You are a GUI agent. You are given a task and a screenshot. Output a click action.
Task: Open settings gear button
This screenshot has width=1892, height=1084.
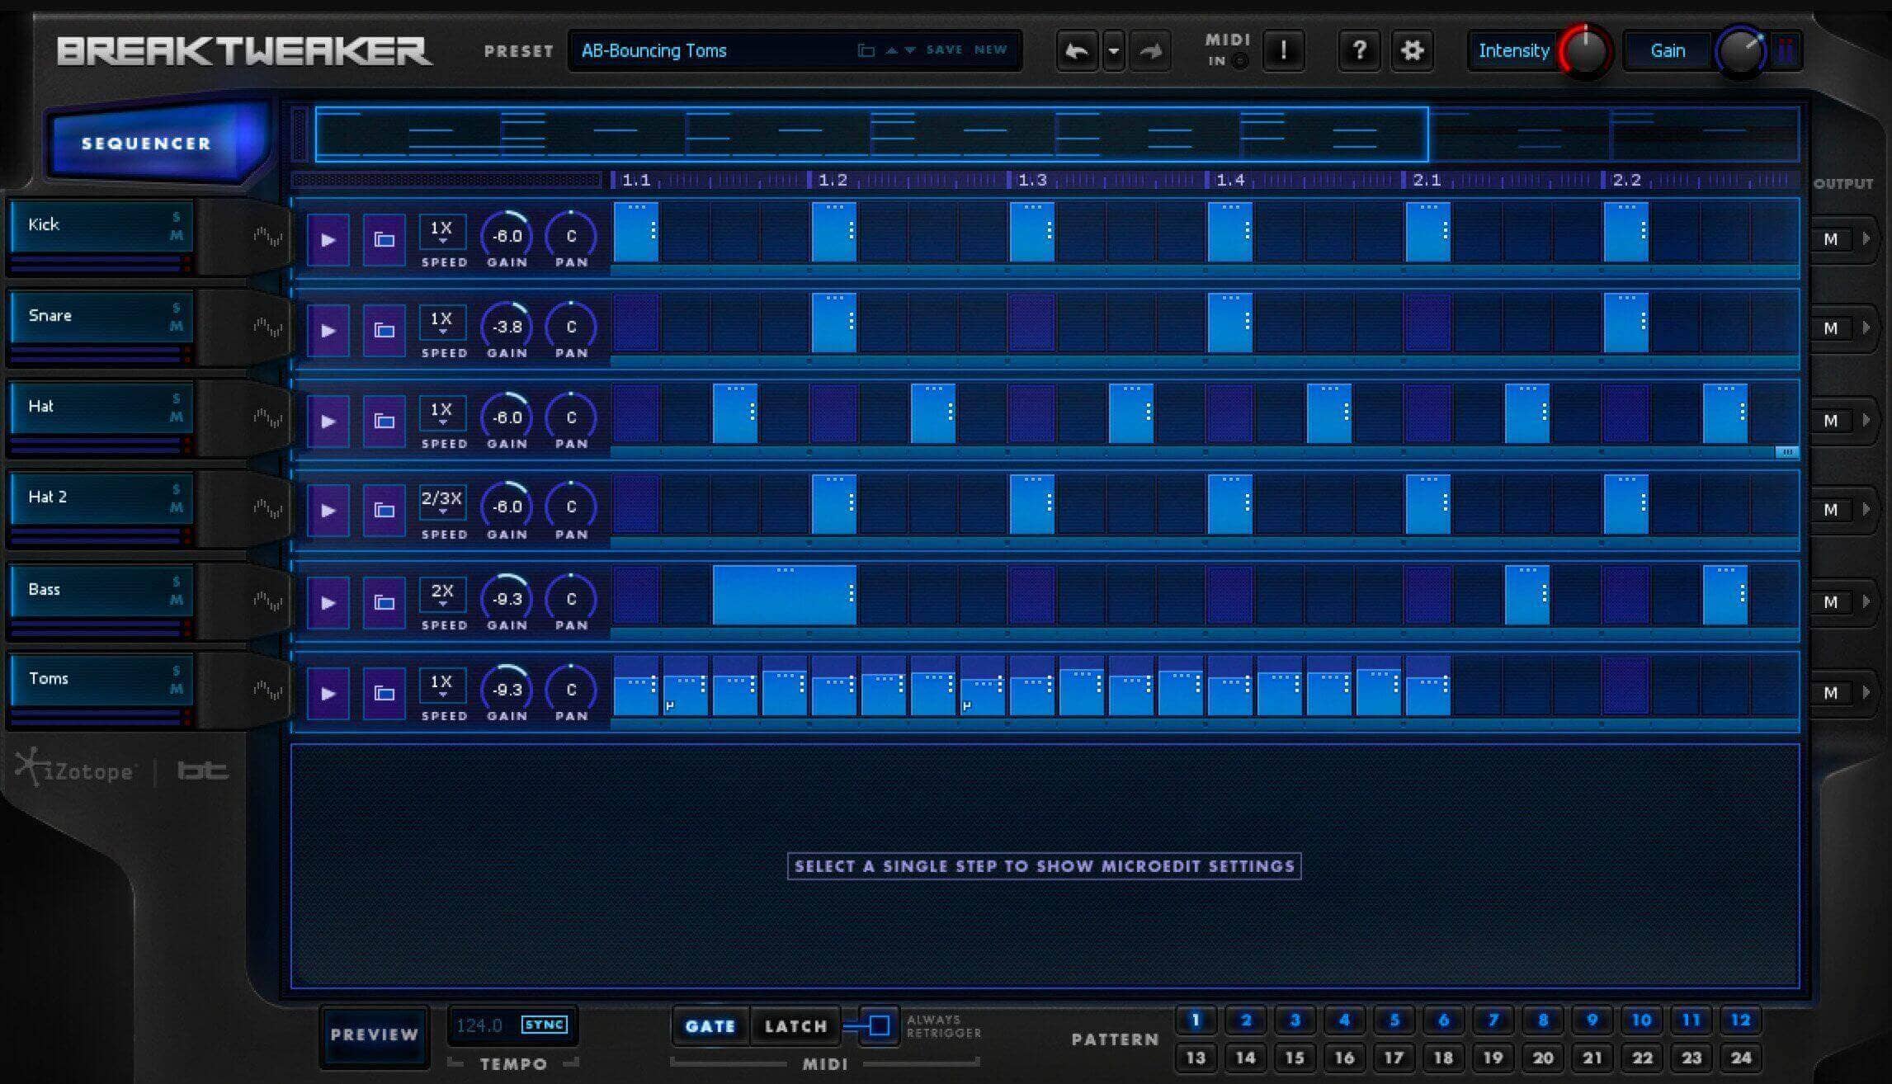1412,51
